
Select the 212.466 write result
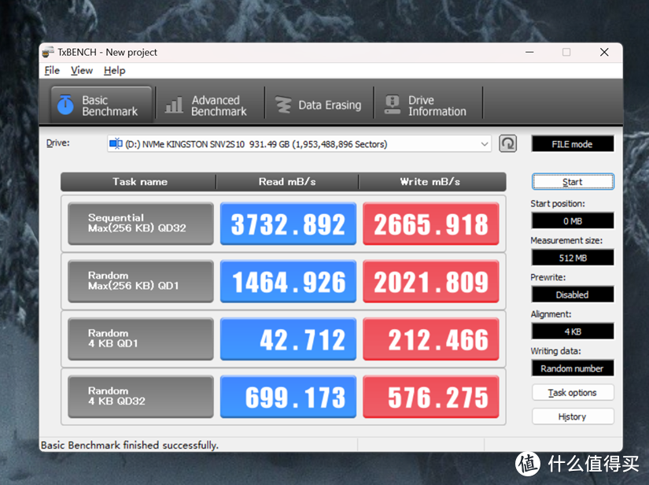pyautogui.click(x=431, y=339)
